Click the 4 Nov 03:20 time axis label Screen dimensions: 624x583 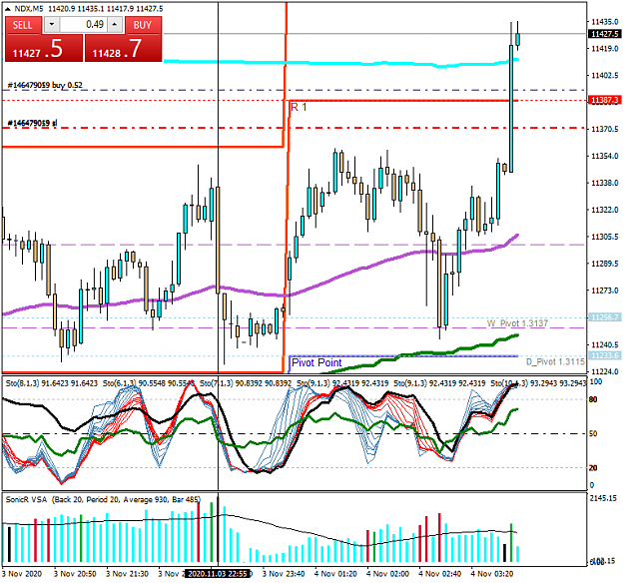coord(492,574)
